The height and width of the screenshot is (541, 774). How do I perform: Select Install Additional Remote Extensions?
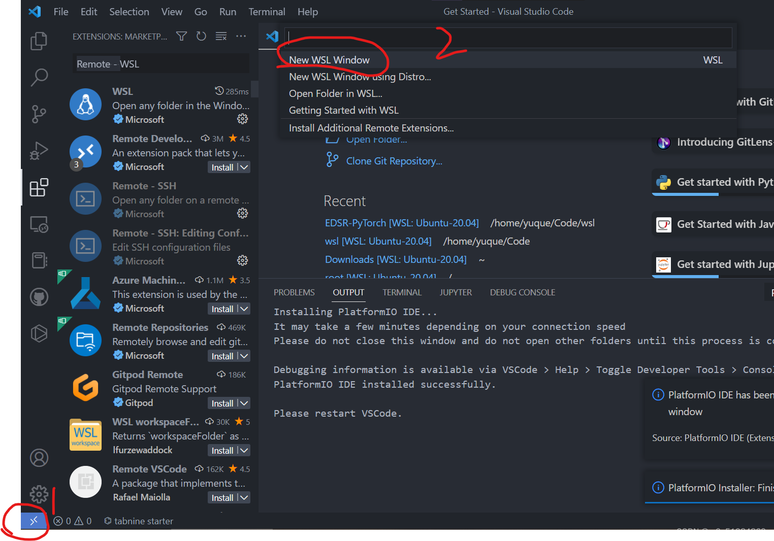tap(508, 128)
